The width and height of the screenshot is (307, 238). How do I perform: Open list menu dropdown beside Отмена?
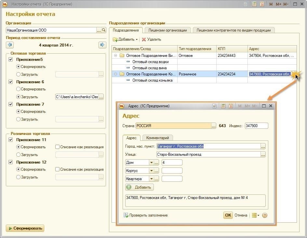(x=256, y=215)
